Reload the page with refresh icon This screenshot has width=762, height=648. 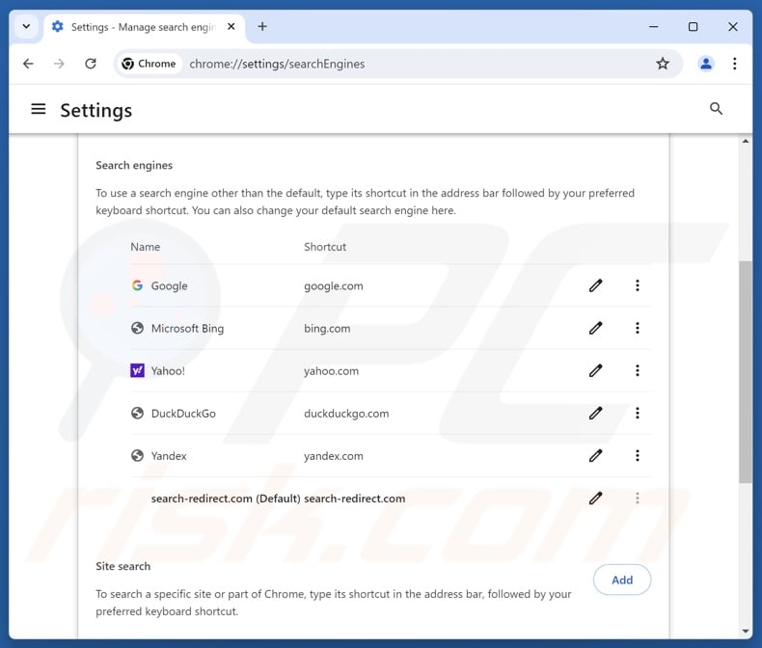[x=91, y=64]
